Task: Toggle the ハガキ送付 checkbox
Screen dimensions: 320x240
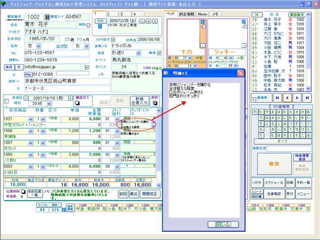Action: pyautogui.click(x=113, y=40)
